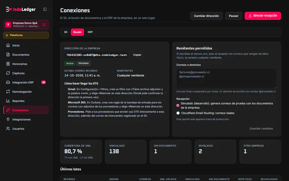289x181 pixels.
Task: Click the Vinculado 138 card
Action: coord(126,152)
